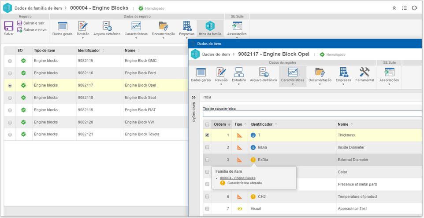This screenshot has width=424, height=218.
Task: Click the list view icon at top right
Action: [404, 8]
